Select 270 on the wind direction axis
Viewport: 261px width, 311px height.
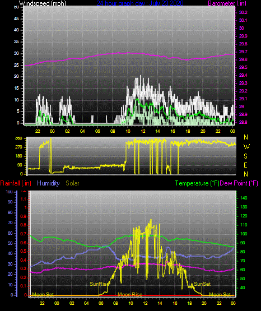pos(18,147)
